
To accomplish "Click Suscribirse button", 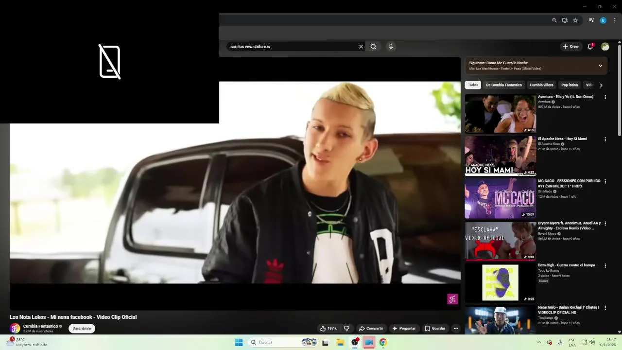I will click(x=82, y=329).
